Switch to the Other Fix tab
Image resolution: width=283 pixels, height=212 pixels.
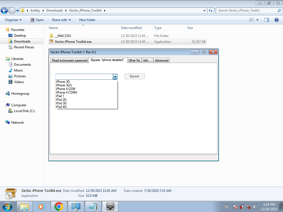point(134,60)
